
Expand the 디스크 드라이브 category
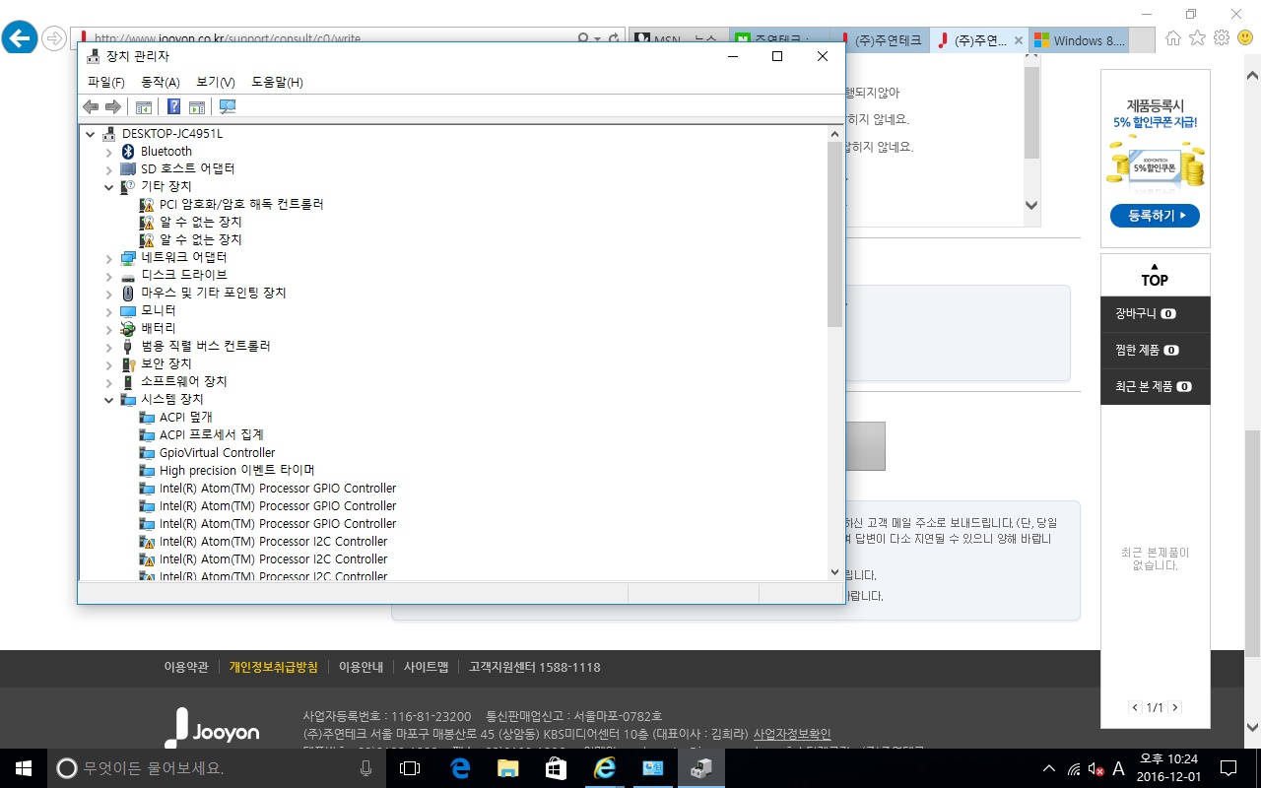tap(109, 275)
